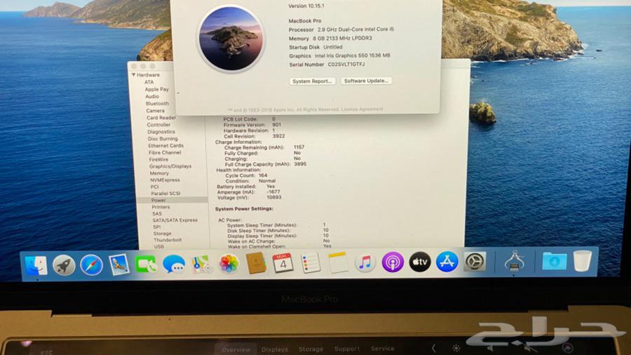Screen dimensions: 631x355
Task: Click the Catalina macOS logo image
Action: [231, 39]
